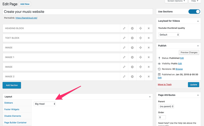Viewport: 204px width, 126px height.
Task: Select the Sidebars layout tab
Action: pyautogui.click(x=9, y=103)
